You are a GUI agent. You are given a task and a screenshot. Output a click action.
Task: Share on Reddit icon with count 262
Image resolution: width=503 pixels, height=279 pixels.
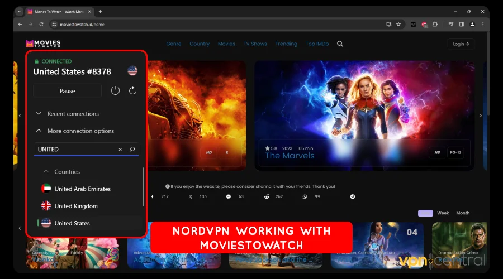coord(267,196)
